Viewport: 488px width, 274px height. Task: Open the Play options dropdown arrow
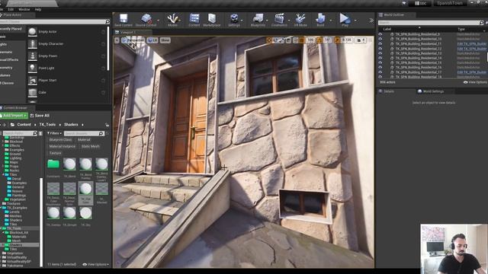point(356,21)
